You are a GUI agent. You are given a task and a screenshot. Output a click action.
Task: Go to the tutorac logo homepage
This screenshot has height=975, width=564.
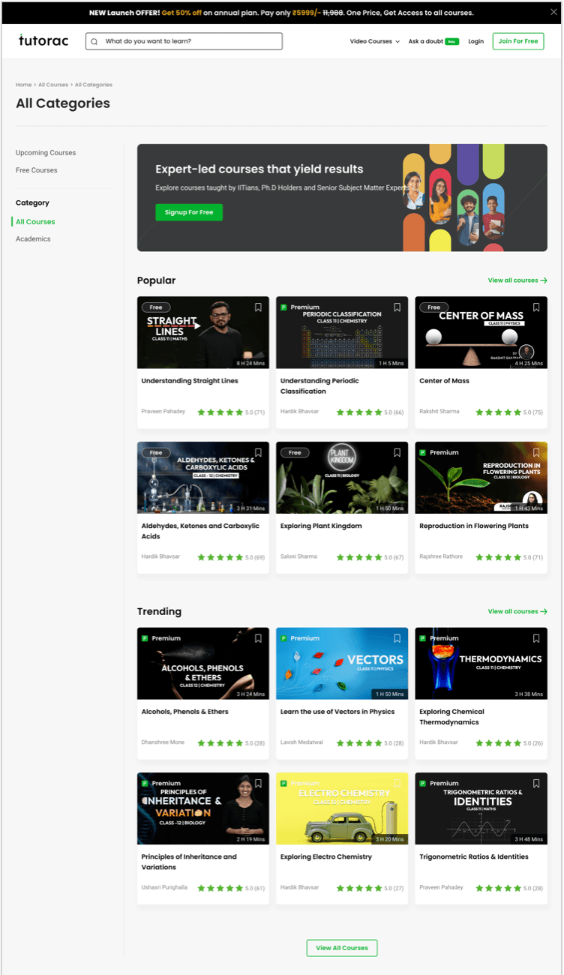click(x=43, y=40)
